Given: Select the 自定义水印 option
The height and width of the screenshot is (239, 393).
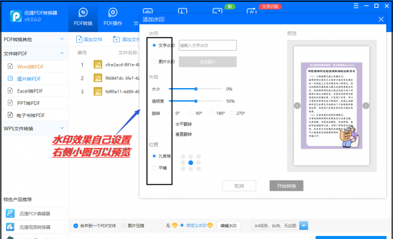Looking at the screenshot, I should [182, 225].
